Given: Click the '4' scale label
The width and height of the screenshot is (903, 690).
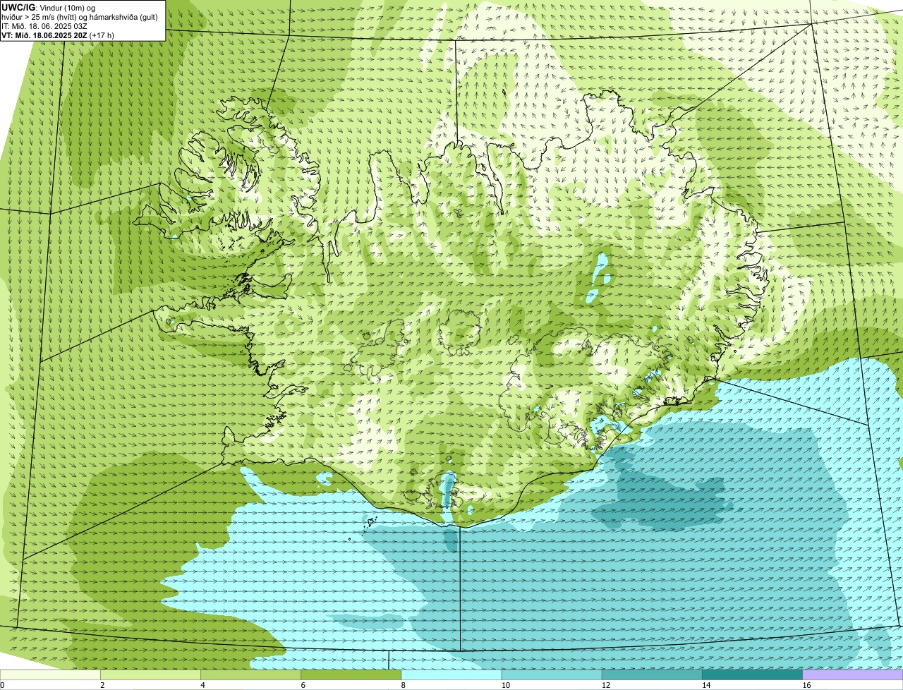Looking at the screenshot, I should 202,685.
